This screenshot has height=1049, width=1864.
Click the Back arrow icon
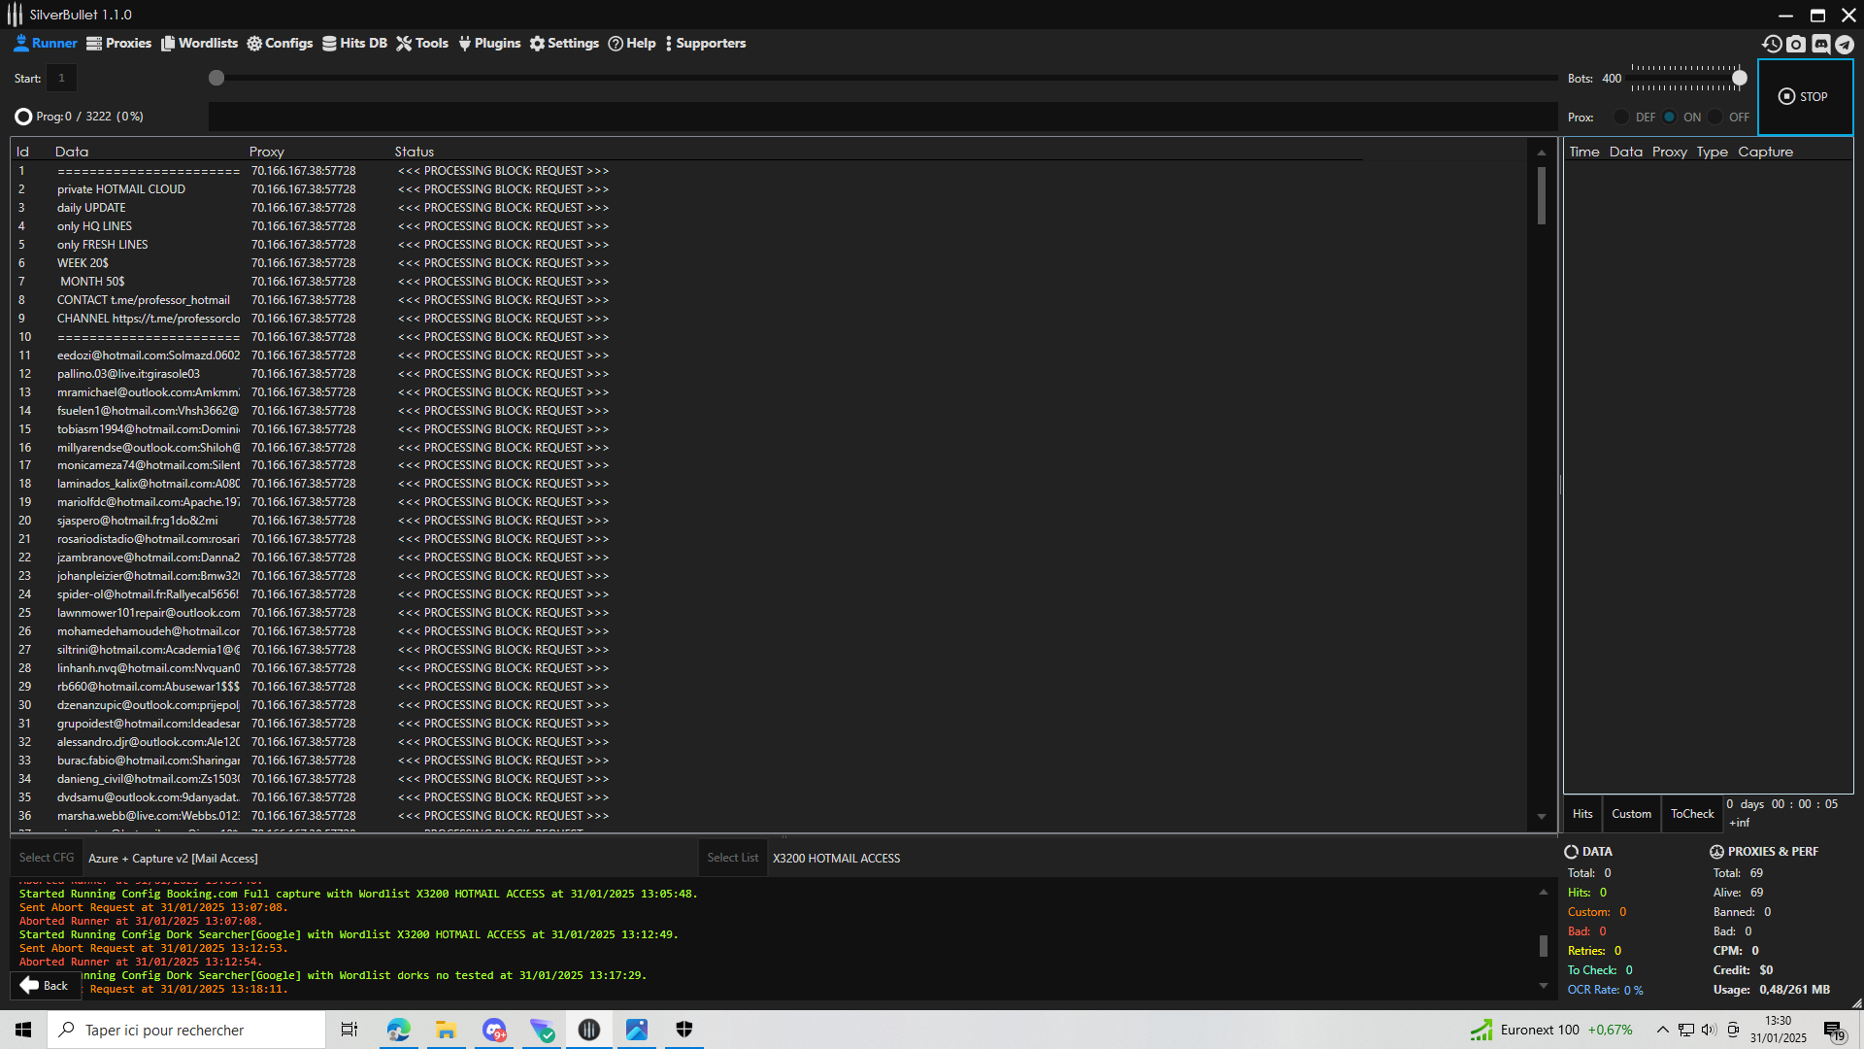[x=29, y=985]
